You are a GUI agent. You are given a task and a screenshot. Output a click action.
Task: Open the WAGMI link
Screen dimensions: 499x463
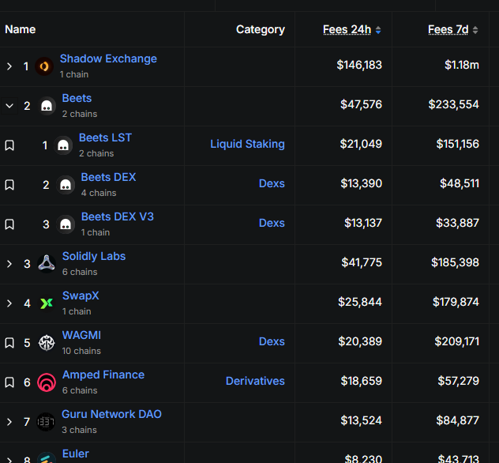(81, 335)
